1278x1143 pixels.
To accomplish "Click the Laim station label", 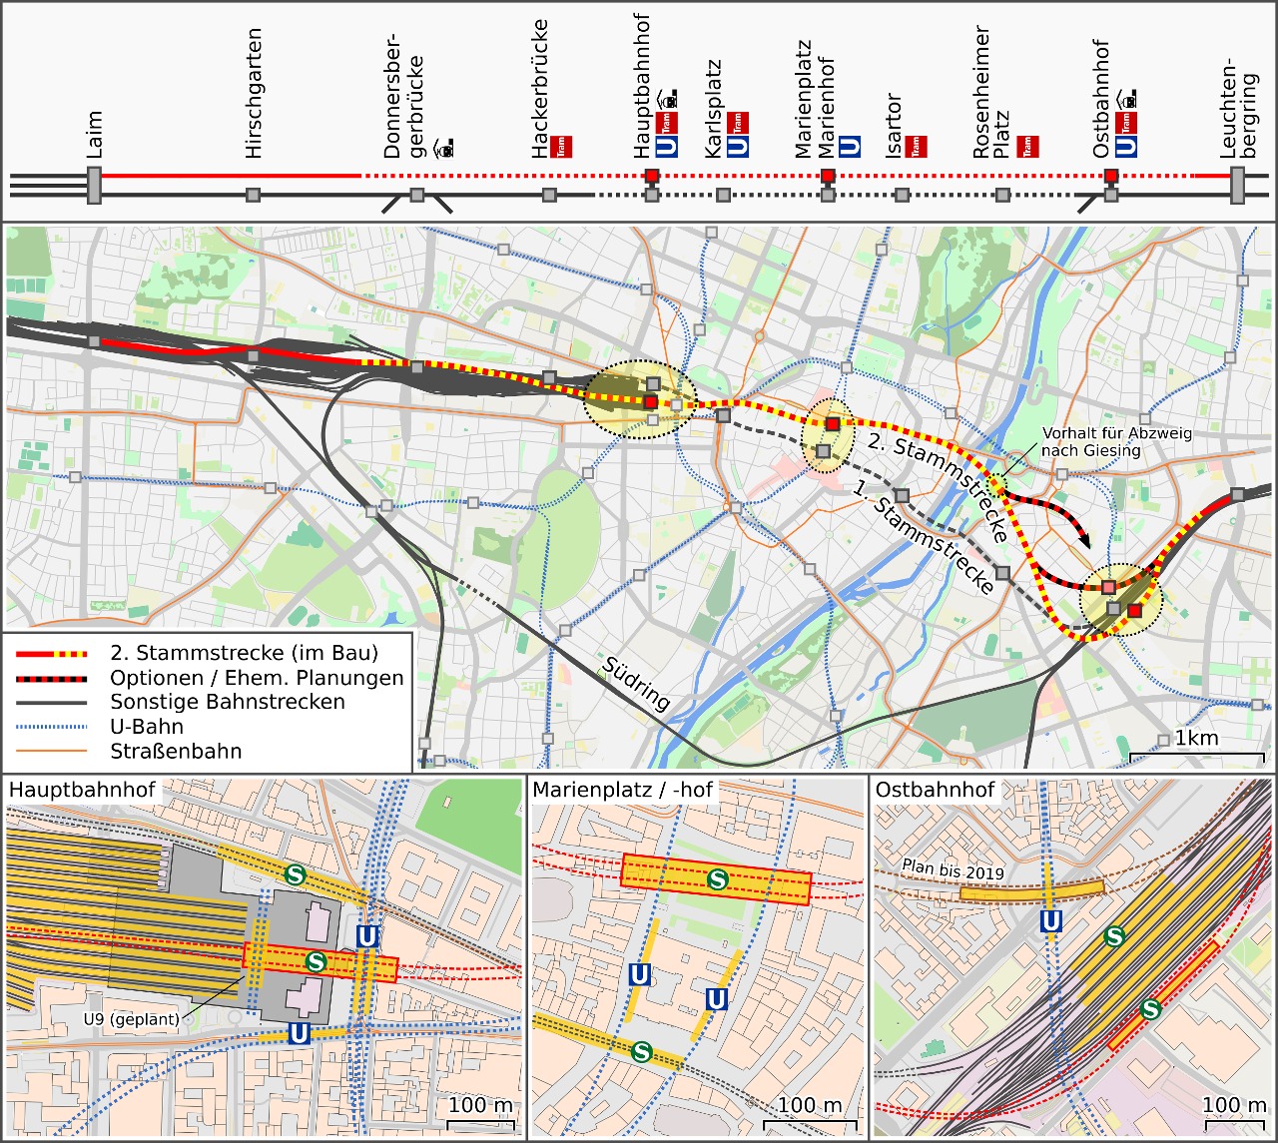I will point(95,135).
